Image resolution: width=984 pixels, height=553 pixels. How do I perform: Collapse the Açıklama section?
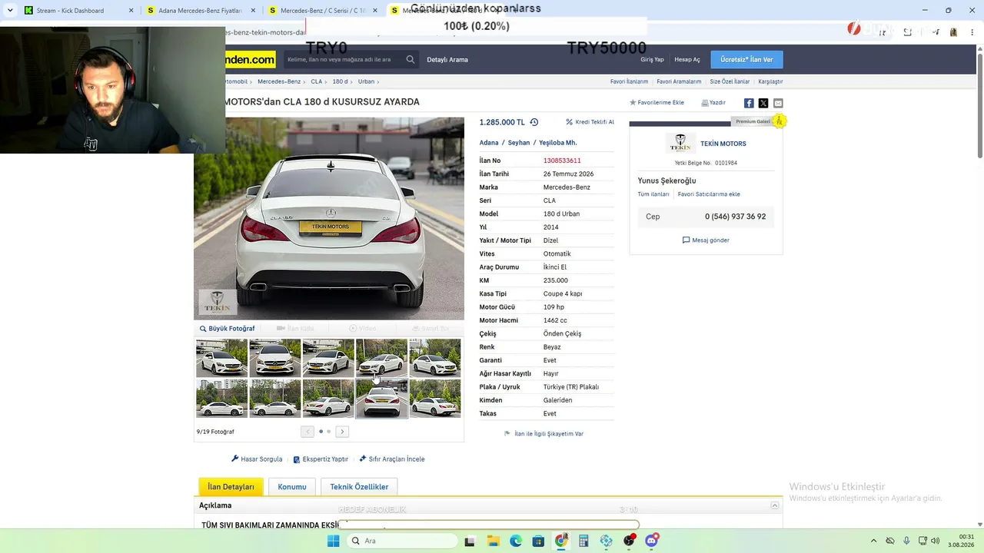775,505
